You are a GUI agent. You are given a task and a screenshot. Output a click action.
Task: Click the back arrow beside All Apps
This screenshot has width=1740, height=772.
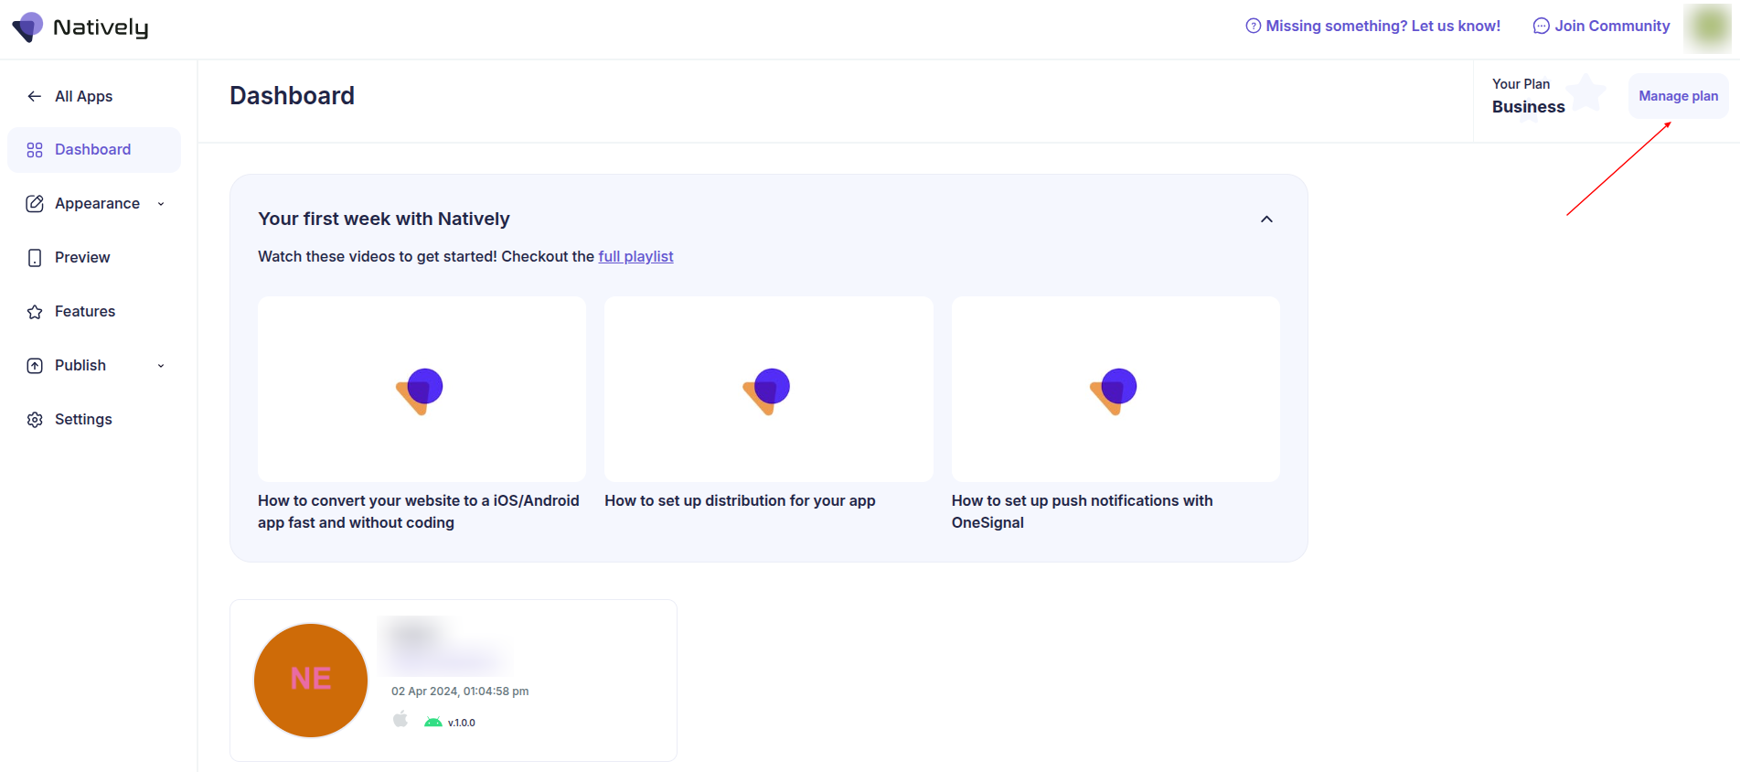coord(35,96)
